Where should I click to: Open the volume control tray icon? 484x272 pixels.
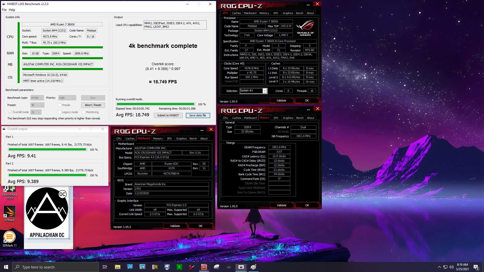coord(451,267)
